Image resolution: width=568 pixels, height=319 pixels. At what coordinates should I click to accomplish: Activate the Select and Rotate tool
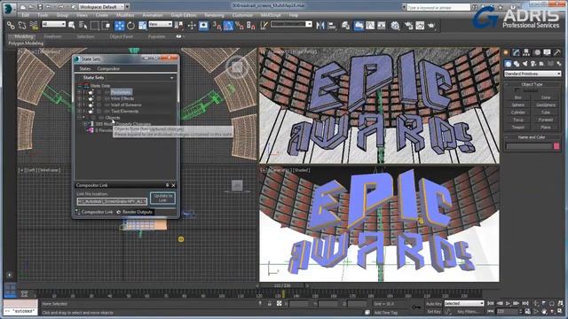tap(130, 26)
